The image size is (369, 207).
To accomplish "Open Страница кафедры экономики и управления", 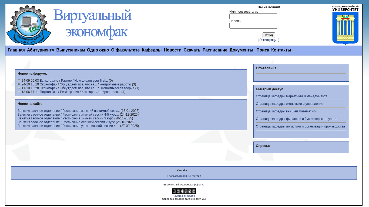I will click(289, 104).
